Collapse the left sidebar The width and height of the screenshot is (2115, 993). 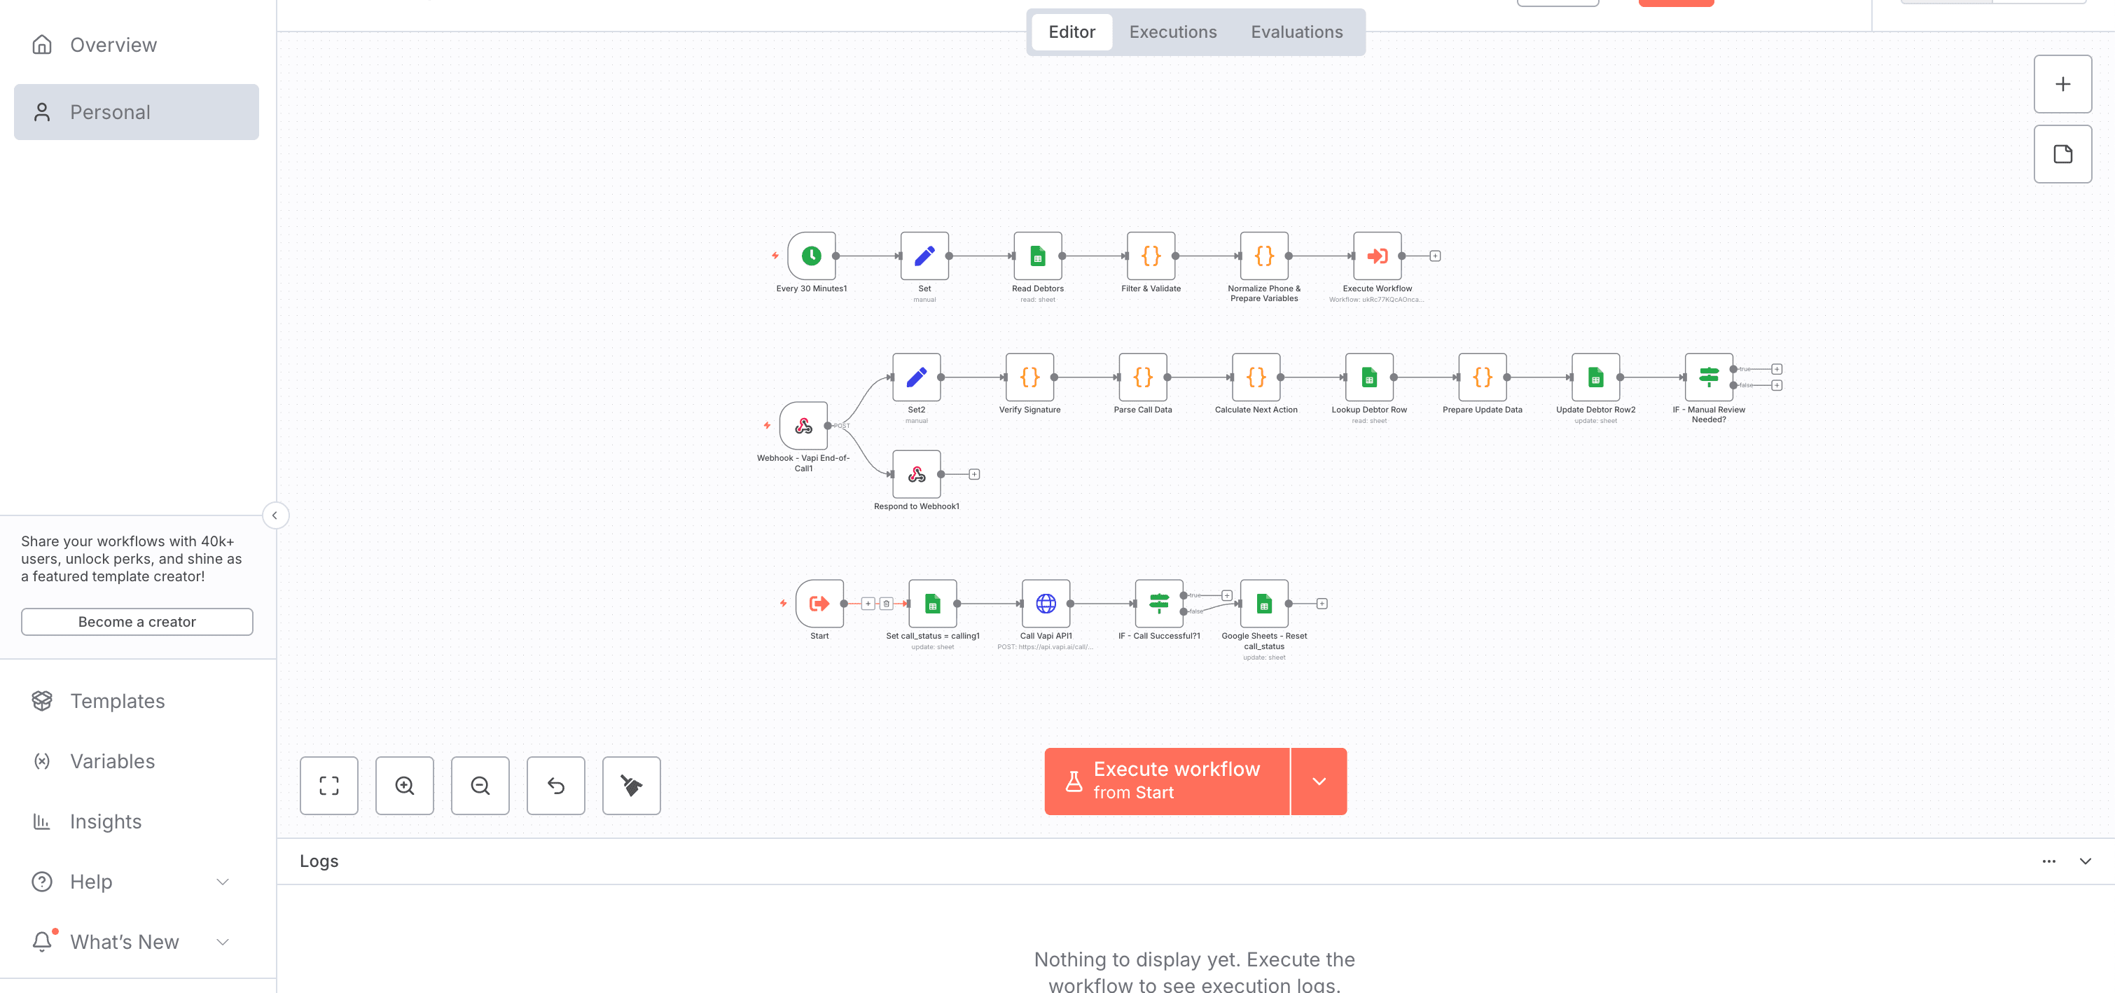coord(275,515)
